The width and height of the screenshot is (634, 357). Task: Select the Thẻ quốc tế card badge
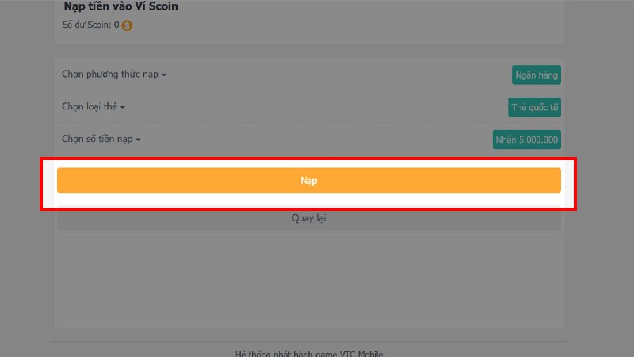(535, 107)
